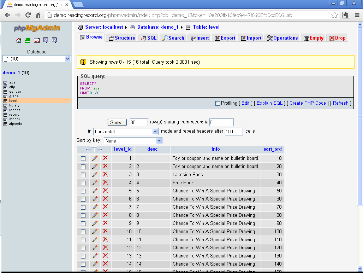Click the Create PHP Code link

(308, 103)
